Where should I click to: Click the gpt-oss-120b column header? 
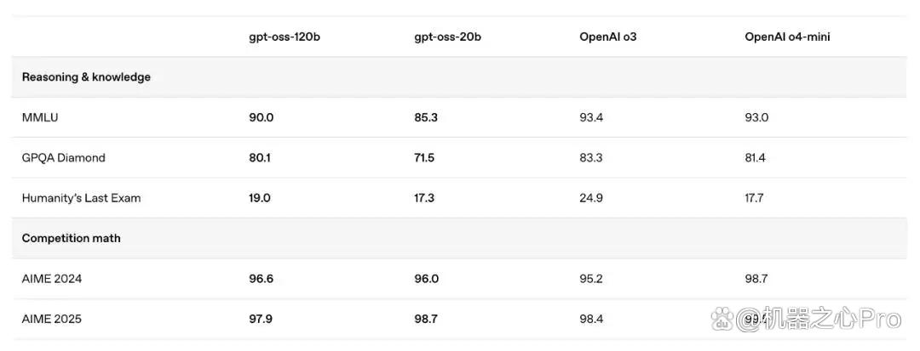(284, 37)
